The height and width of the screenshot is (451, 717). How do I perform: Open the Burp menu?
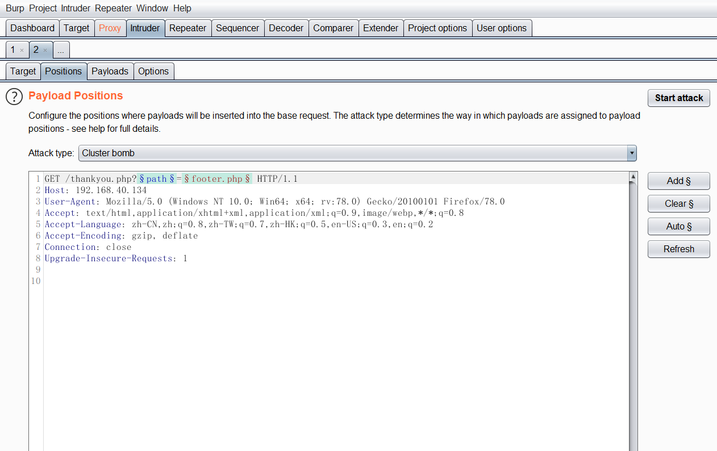(x=15, y=8)
